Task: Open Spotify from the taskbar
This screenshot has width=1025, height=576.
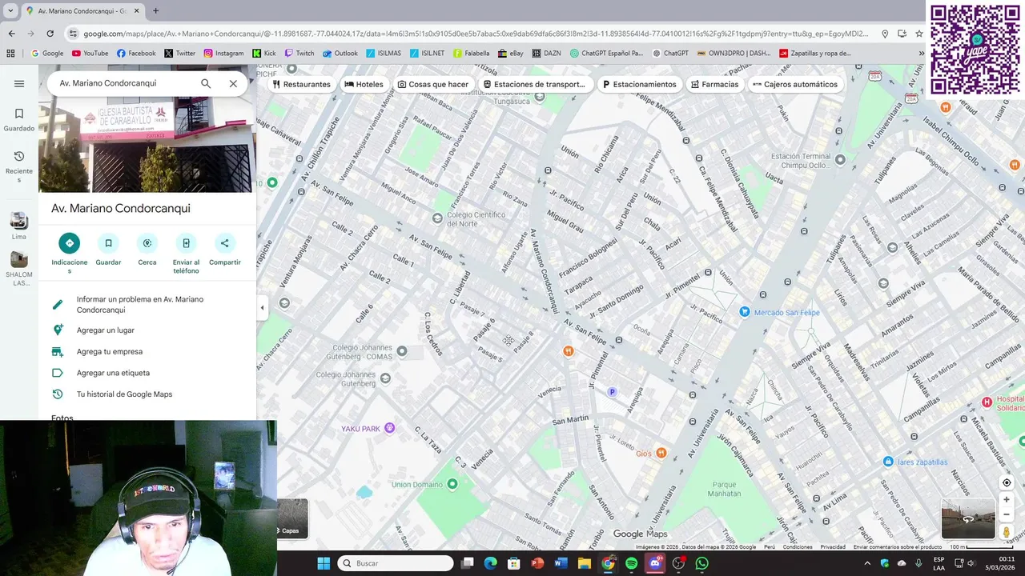Action: point(632,563)
